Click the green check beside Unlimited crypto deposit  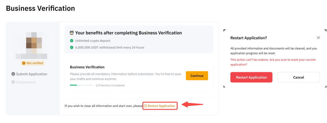tap(72, 41)
